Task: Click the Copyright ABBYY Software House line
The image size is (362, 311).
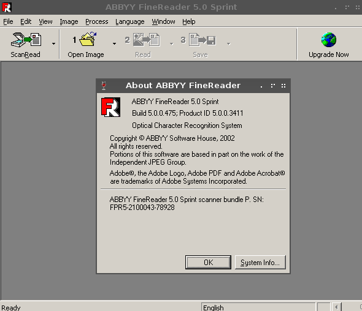Action: [x=172, y=138]
